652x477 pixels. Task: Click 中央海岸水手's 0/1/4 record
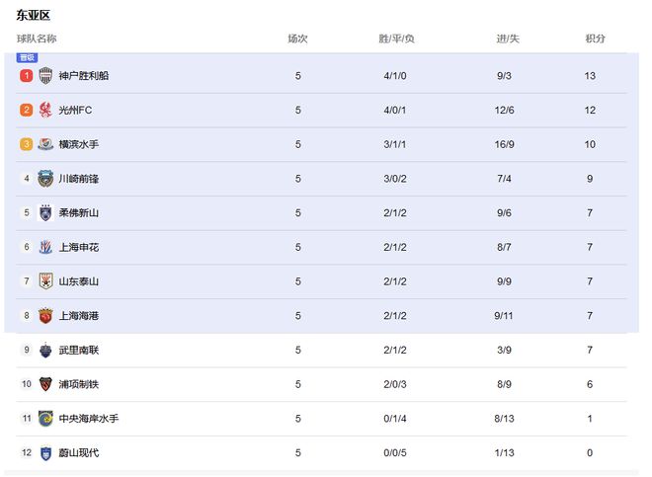pos(395,419)
